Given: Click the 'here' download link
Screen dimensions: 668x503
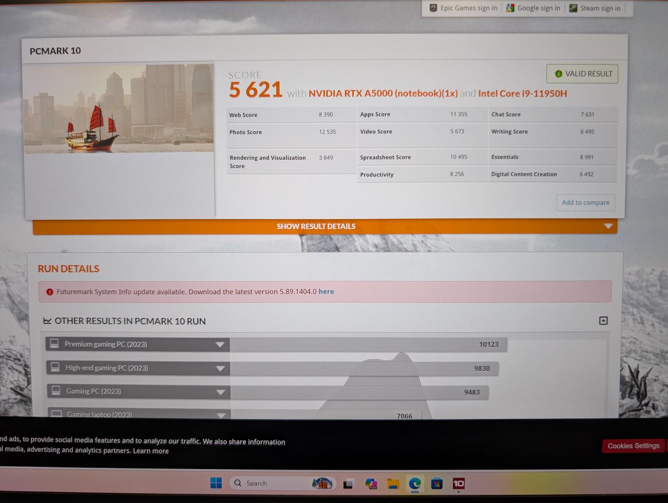Looking at the screenshot, I should pos(326,292).
